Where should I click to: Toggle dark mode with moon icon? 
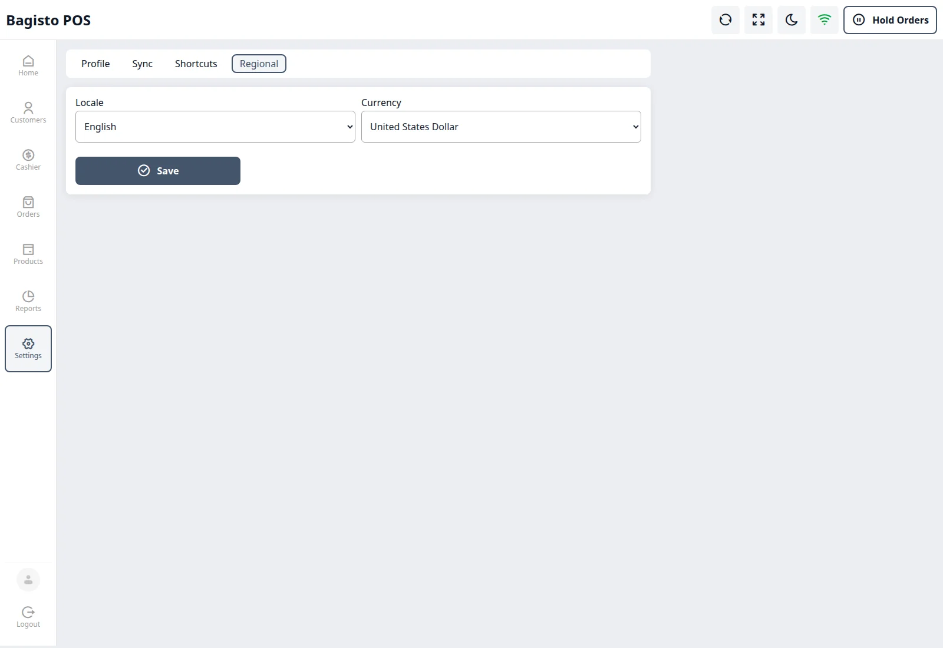[x=792, y=20]
